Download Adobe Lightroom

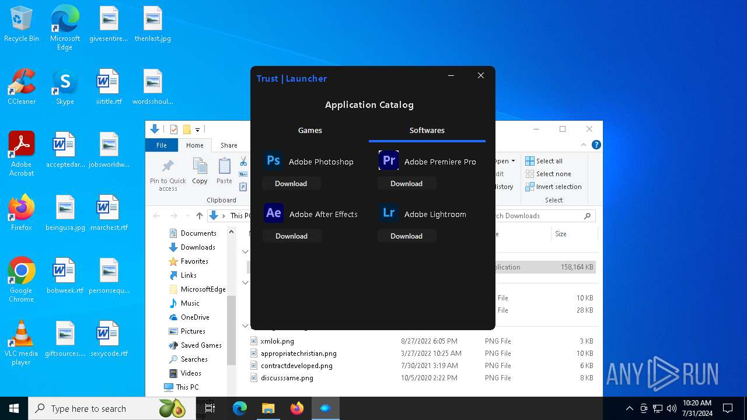point(406,236)
